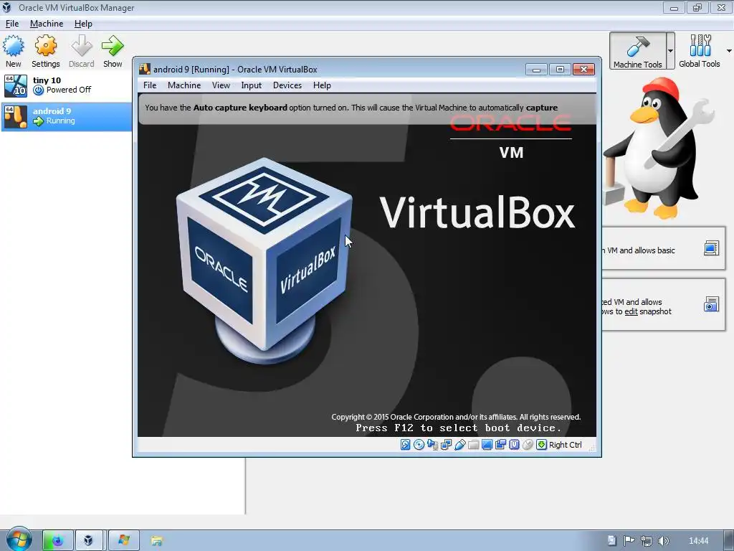Image resolution: width=734 pixels, height=551 pixels.
Task: Open the Windows Start menu
Action: 19,540
